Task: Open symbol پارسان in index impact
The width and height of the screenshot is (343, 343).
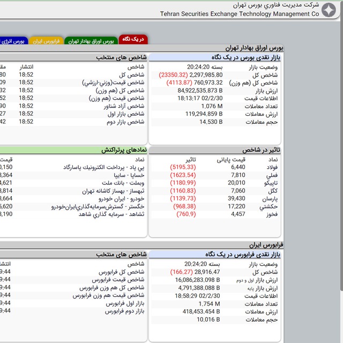Action: pyautogui.click(x=270, y=199)
